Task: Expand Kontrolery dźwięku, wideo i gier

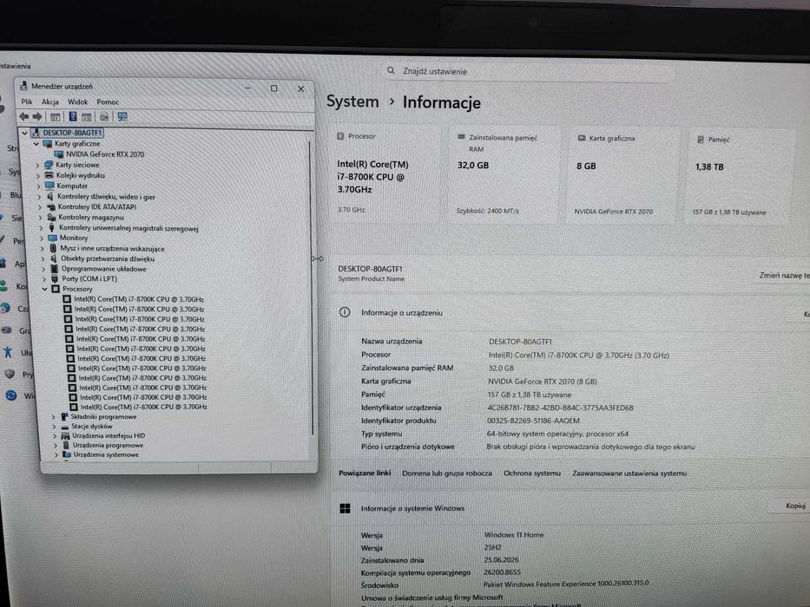Action: pos(39,197)
